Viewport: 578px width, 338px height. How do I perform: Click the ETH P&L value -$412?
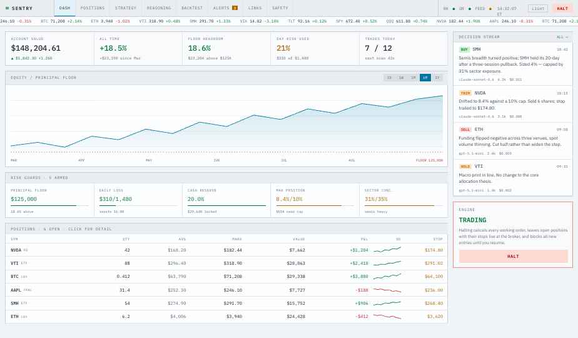click(362, 317)
